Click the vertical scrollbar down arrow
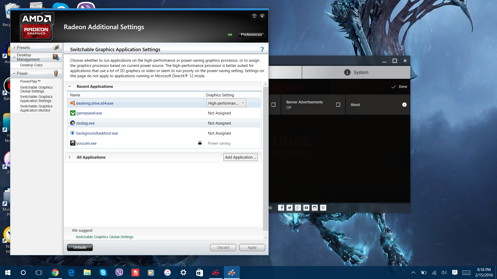This screenshot has height=279, width=497. tap(266, 237)
